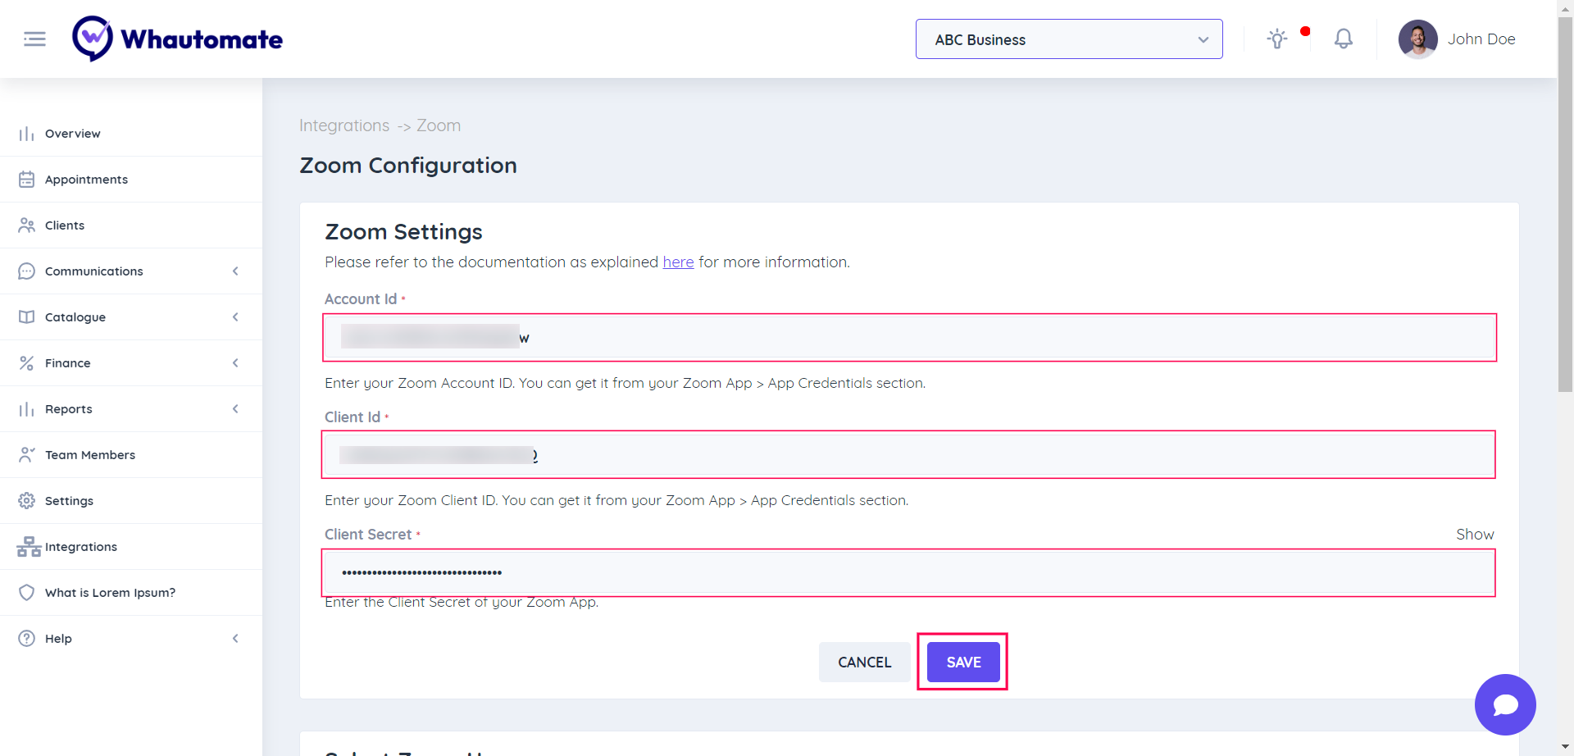Click the Cancel button
The width and height of the screenshot is (1574, 756).
point(864,662)
